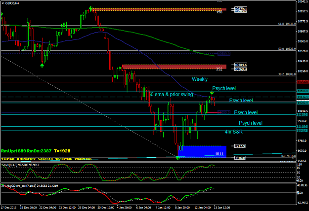This screenshot has width=309, height=211.
Task: Click the ADR=3102 value
Action: click(26, 159)
